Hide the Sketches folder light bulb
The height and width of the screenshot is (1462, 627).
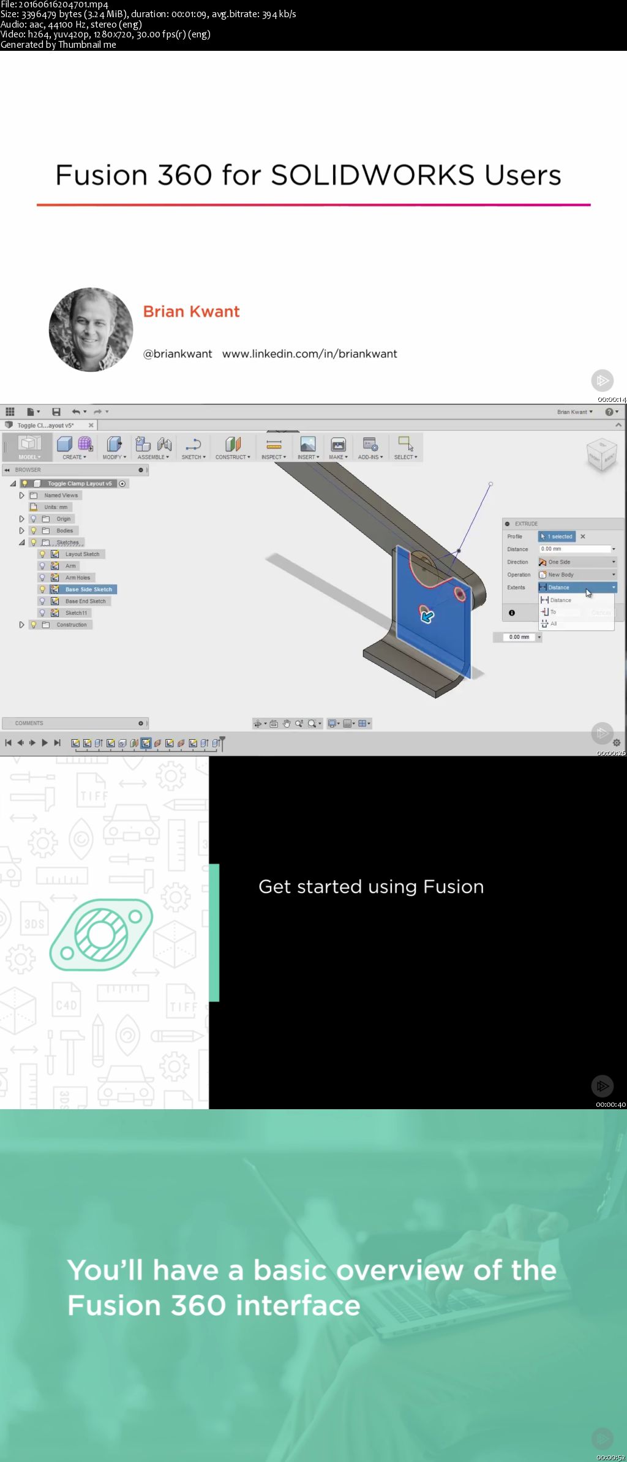34,542
